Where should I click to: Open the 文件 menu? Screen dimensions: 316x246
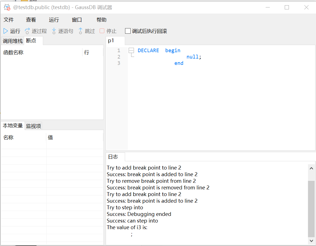click(9, 20)
